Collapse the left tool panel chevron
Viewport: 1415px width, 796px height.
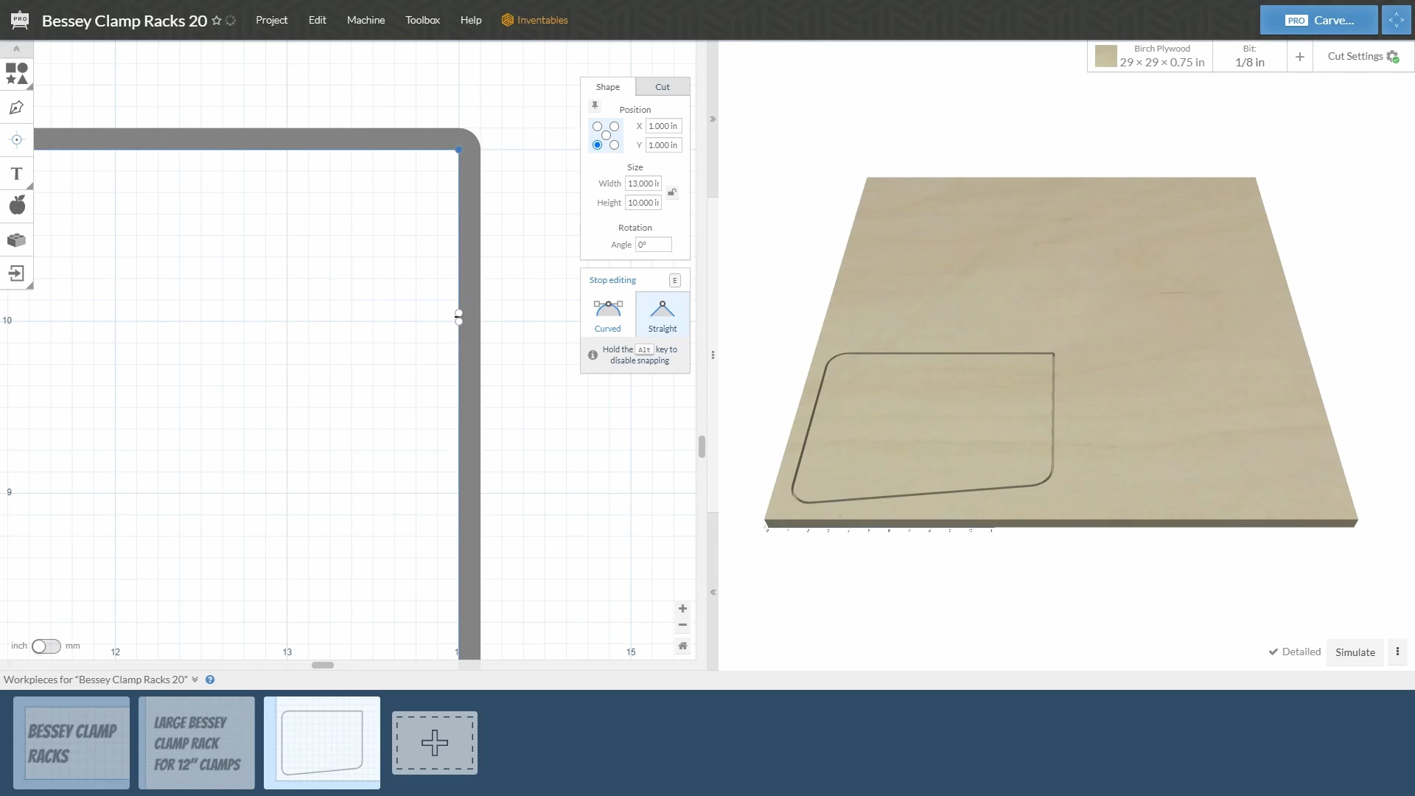pos(16,49)
